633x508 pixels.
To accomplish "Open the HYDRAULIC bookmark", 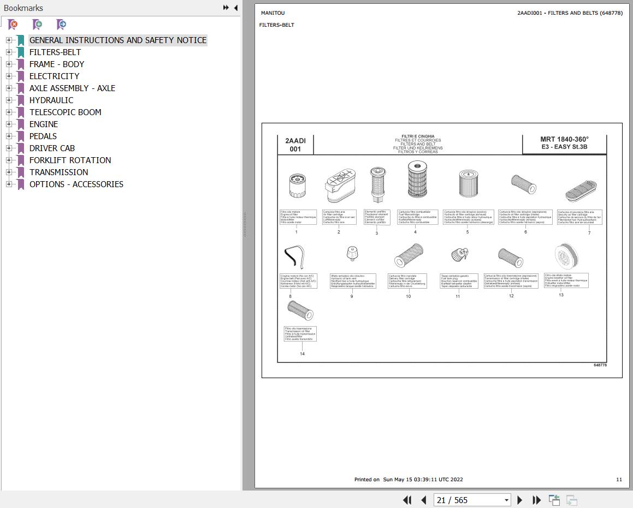I will tap(51, 100).
